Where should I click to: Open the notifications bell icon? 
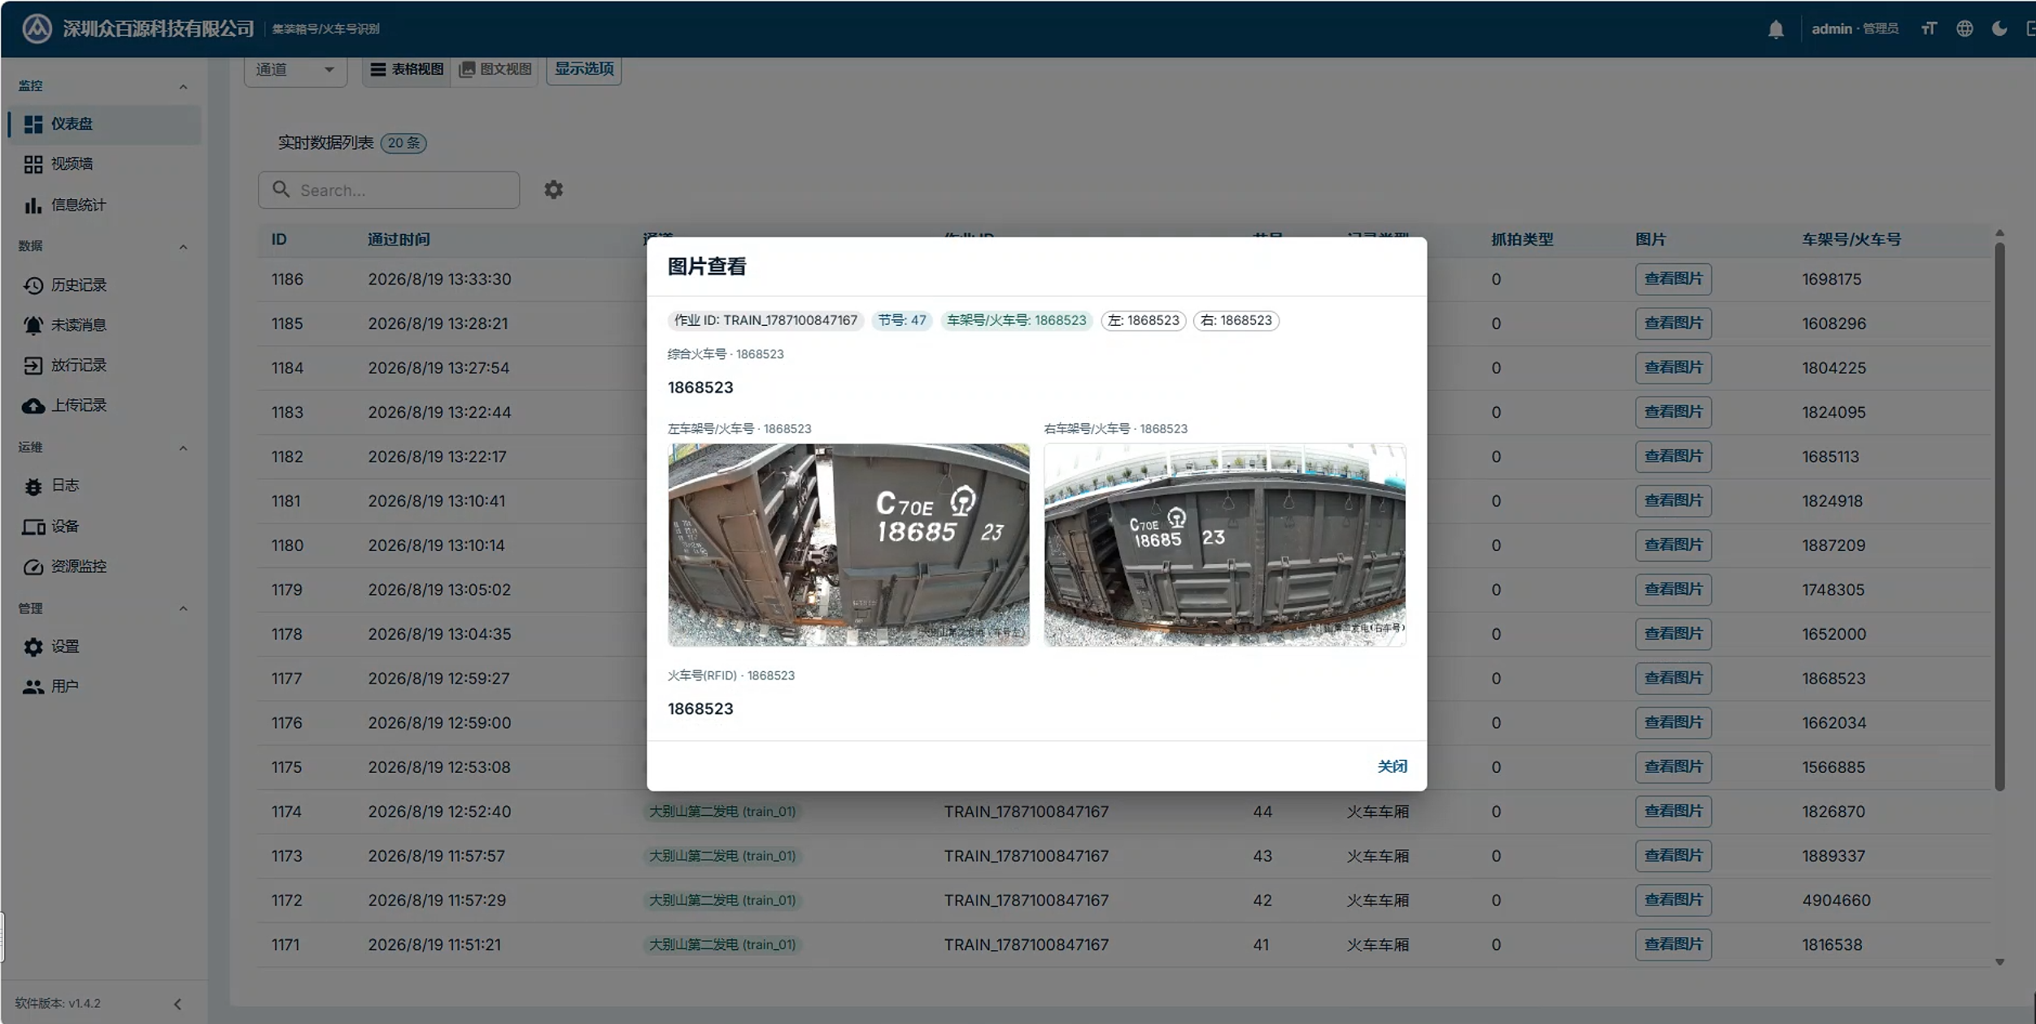pos(1776,29)
